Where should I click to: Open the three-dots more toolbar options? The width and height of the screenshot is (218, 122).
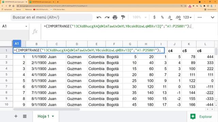200,17
